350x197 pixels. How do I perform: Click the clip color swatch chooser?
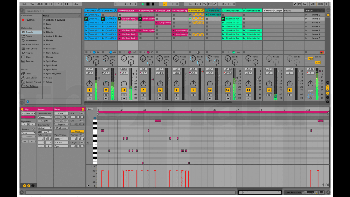29,117
